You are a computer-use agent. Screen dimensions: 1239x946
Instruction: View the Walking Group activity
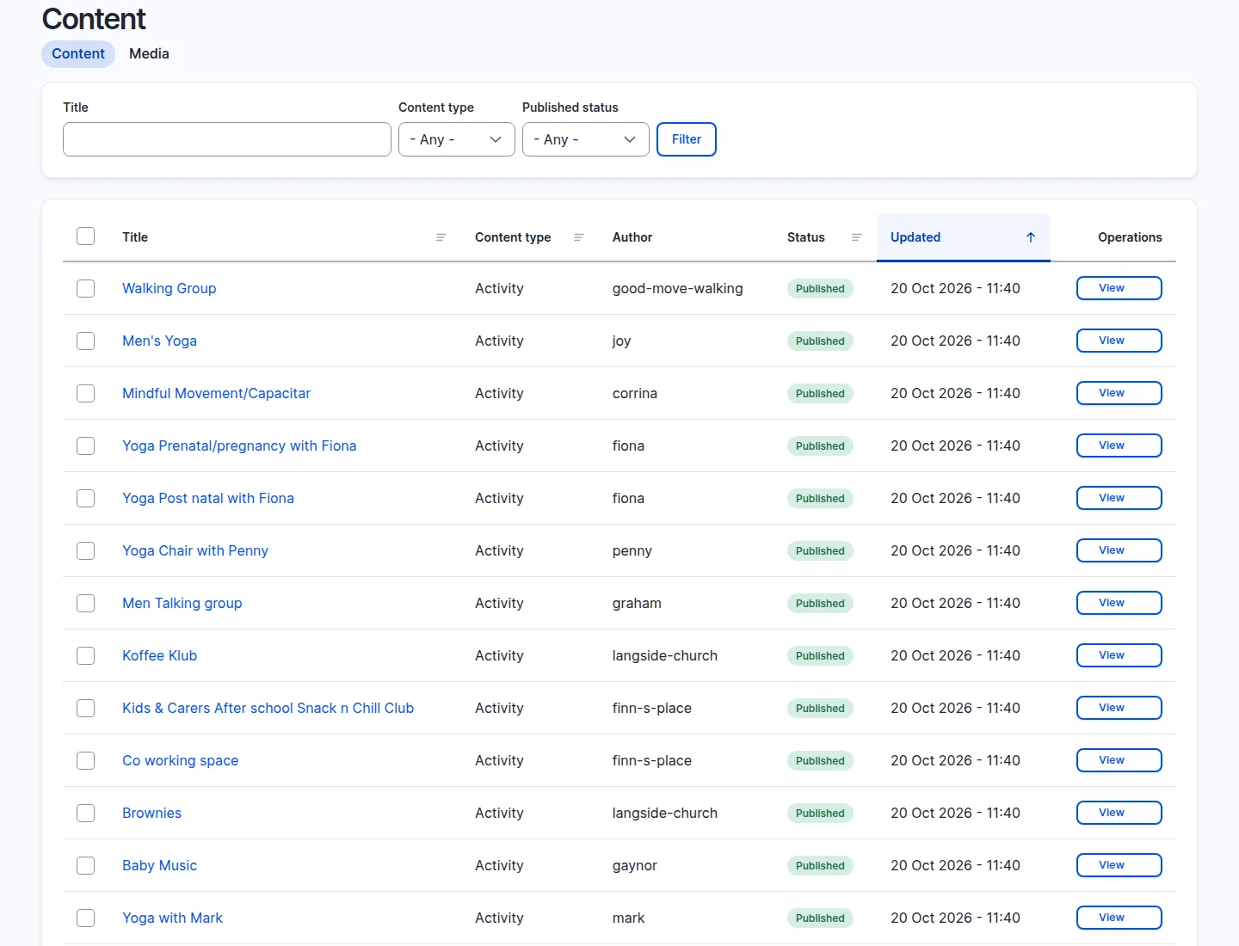tap(1119, 288)
